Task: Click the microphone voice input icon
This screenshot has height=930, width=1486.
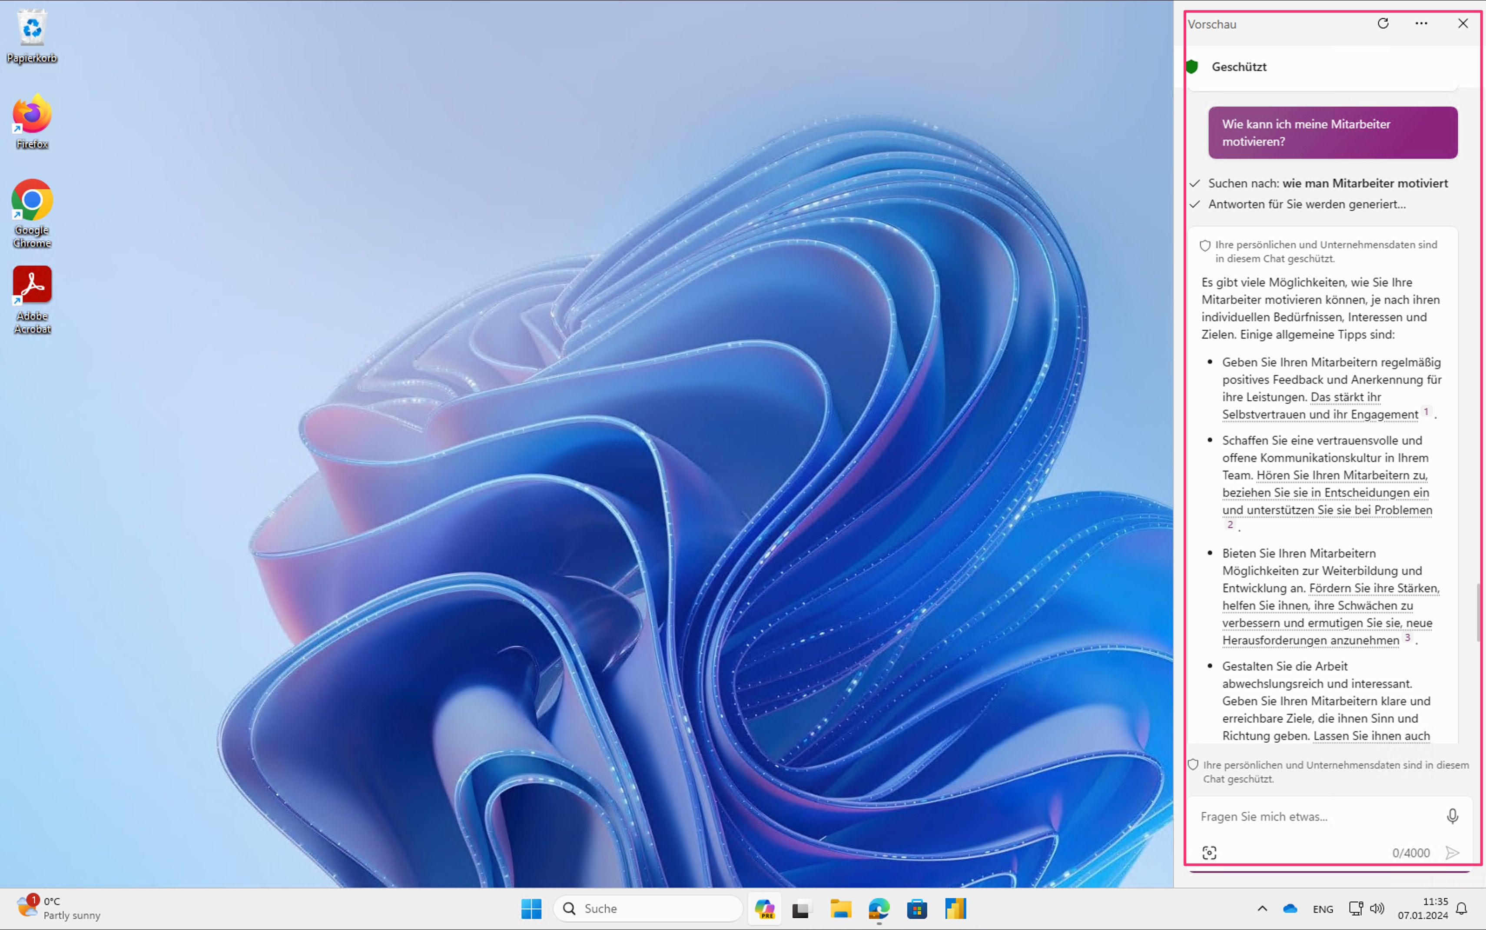Action: pyautogui.click(x=1452, y=816)
